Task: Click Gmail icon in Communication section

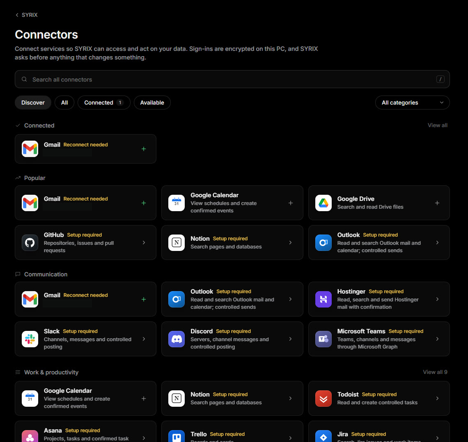Action: click(30, 299)
